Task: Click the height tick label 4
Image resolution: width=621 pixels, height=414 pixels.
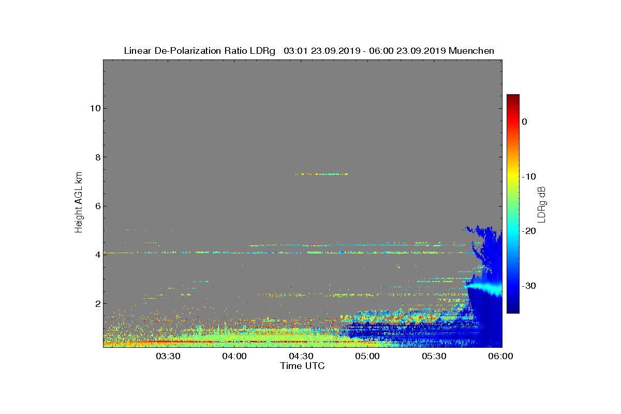Action: (x=97, y=255)
